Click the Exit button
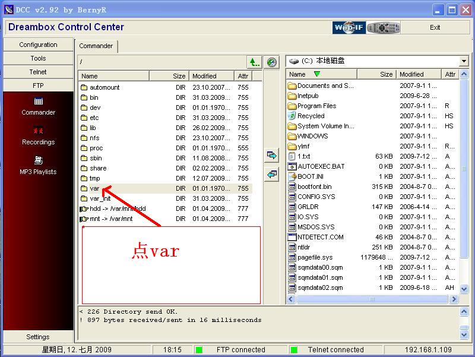This screenshot has width=475, height=357. [x=435, y=27]
